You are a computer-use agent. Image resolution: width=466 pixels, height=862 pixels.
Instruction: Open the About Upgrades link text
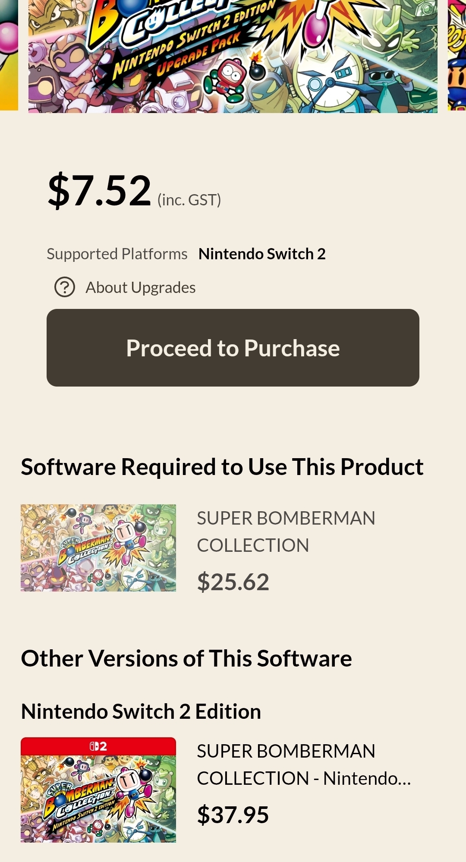click(140, 287)
